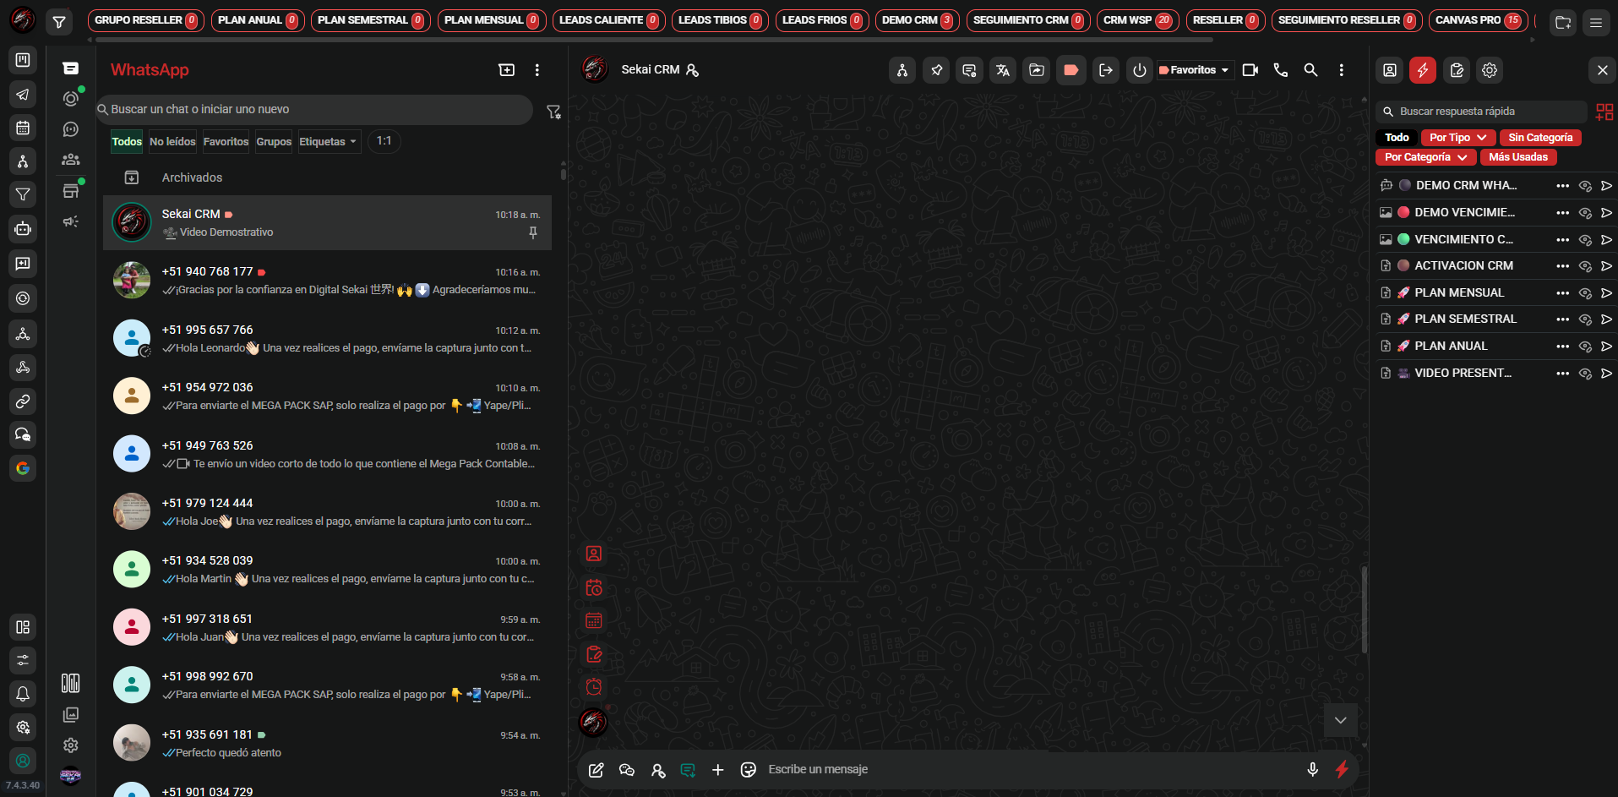Open WhatsApp Status updates icon
The height and width of the screenshot is (797, 1618).
[71, 99]
